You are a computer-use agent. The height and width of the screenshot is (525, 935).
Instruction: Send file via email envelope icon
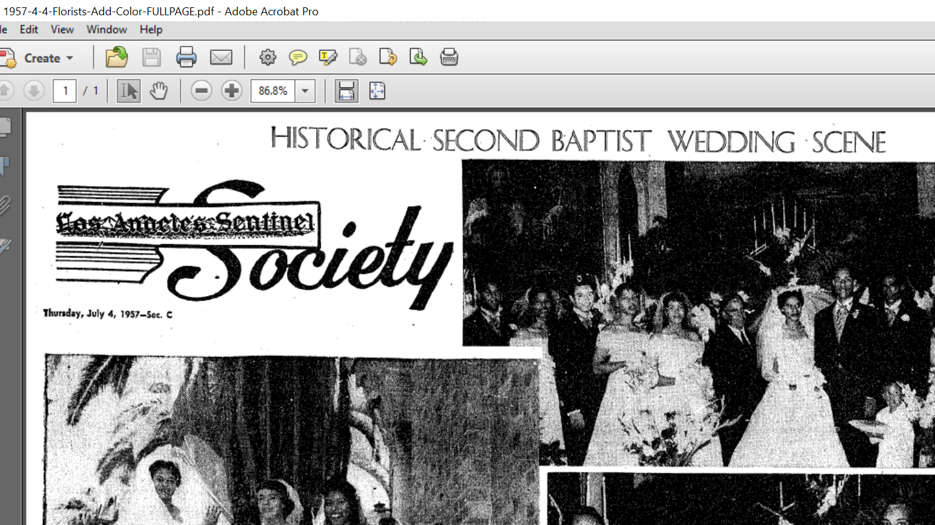click(x=221, y=57)
